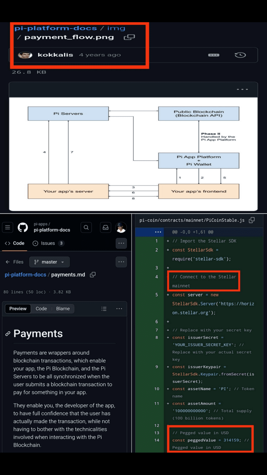Click 'Public Blockchain (Blockchain API)' box

(x=199, y=114)
